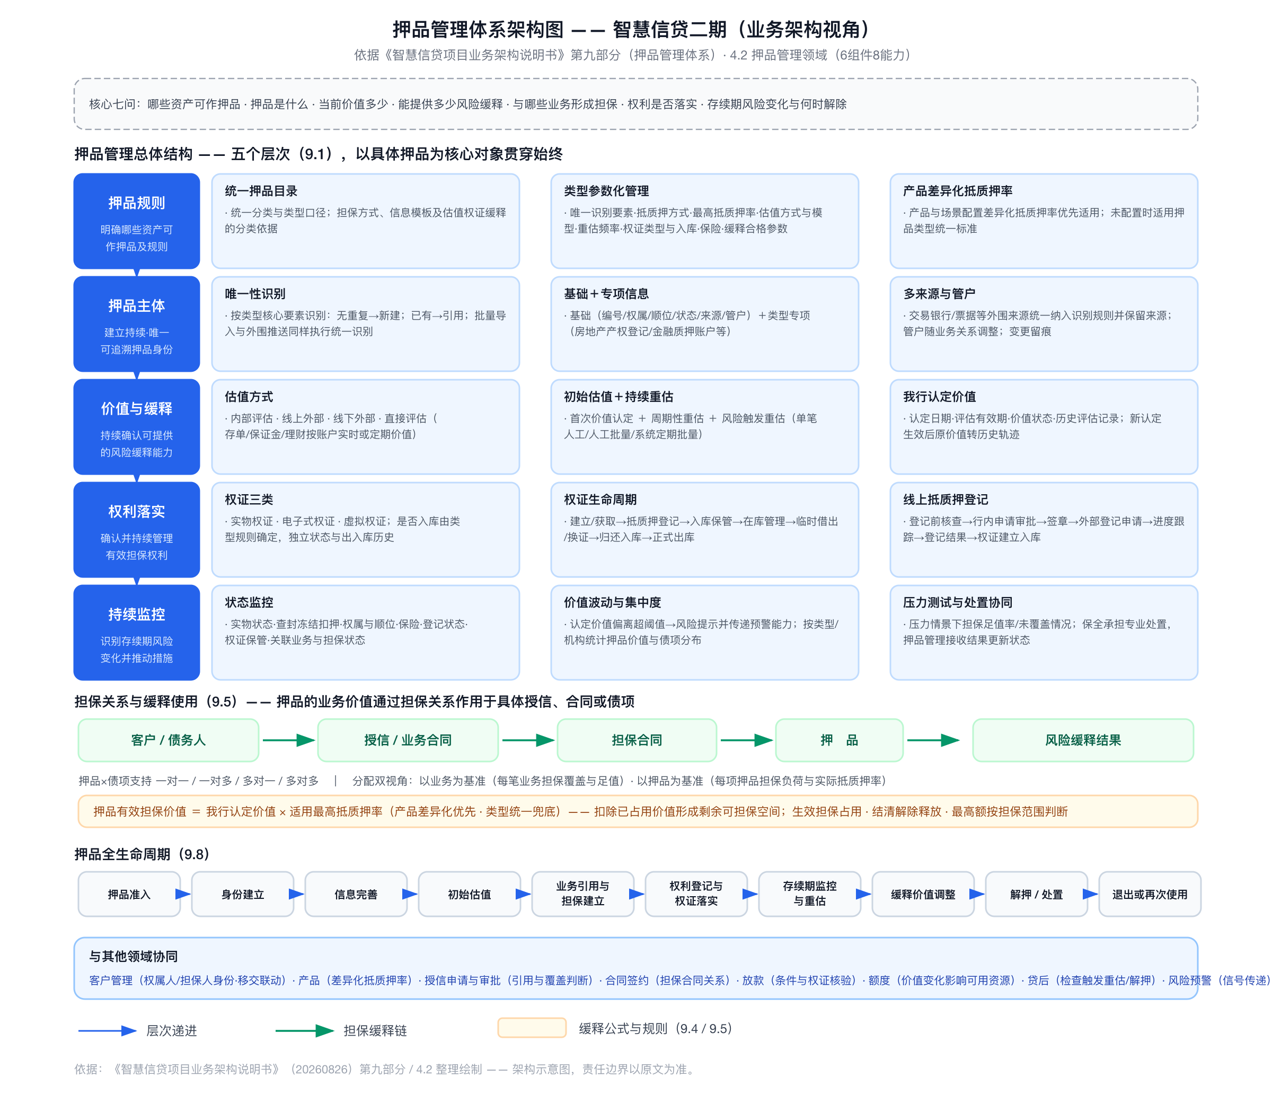Click the 缓释公式与规则（9.4 / 9.5）legend label
This screenshot has width=1272, height=1103.
[x=655, y=1028]
